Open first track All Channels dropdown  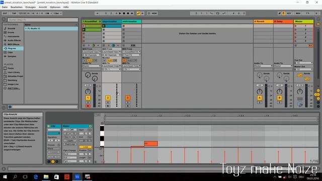click(92, 55)
